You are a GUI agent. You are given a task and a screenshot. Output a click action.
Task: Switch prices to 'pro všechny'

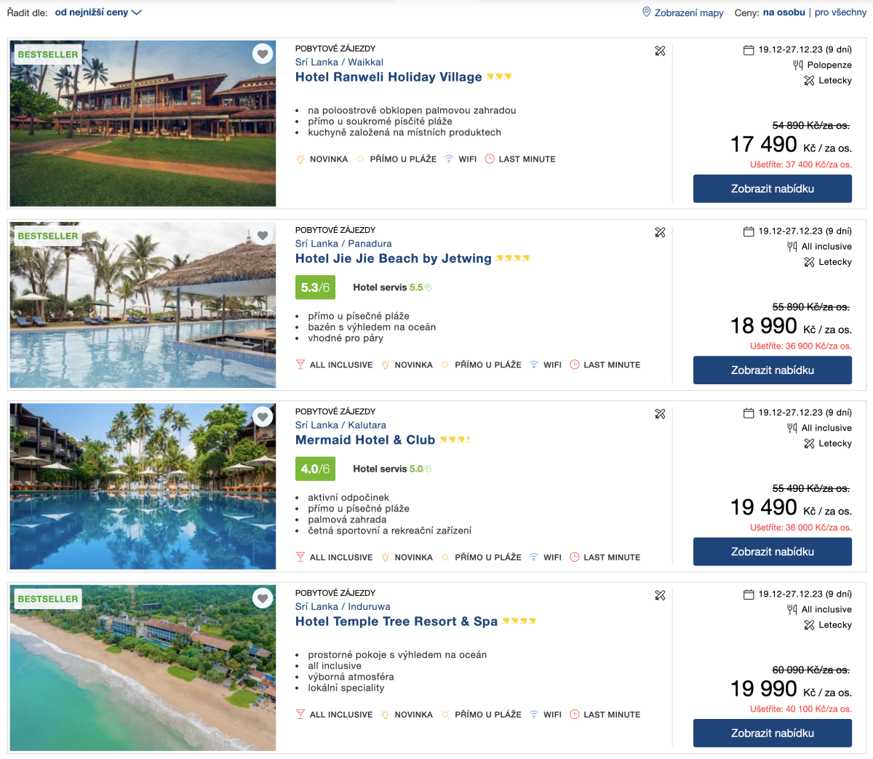(840, 12)
